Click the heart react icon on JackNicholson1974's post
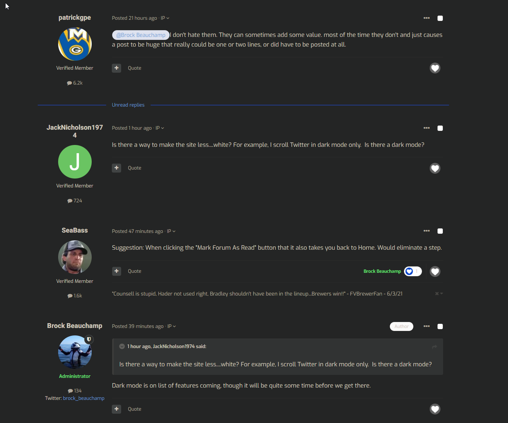This screenshot has height=423, width=508. tap(435, 168)
